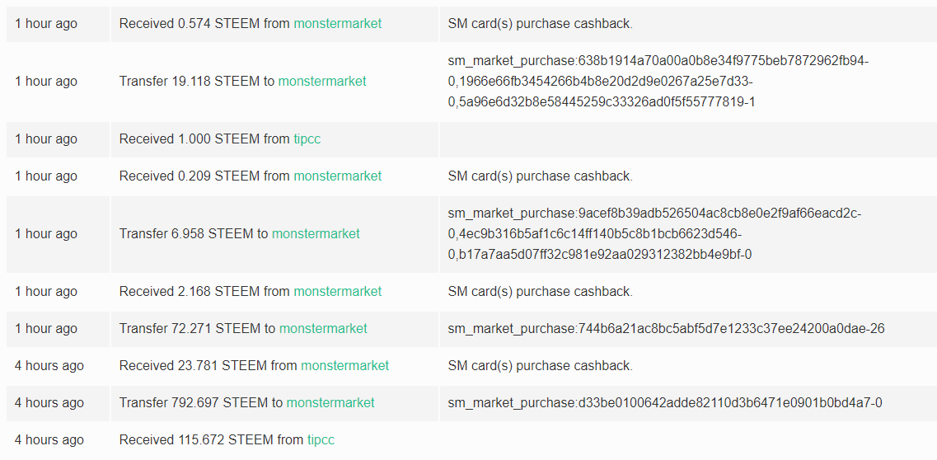Click cashback memo beside 23.781 STEEM

coord(541,366)
